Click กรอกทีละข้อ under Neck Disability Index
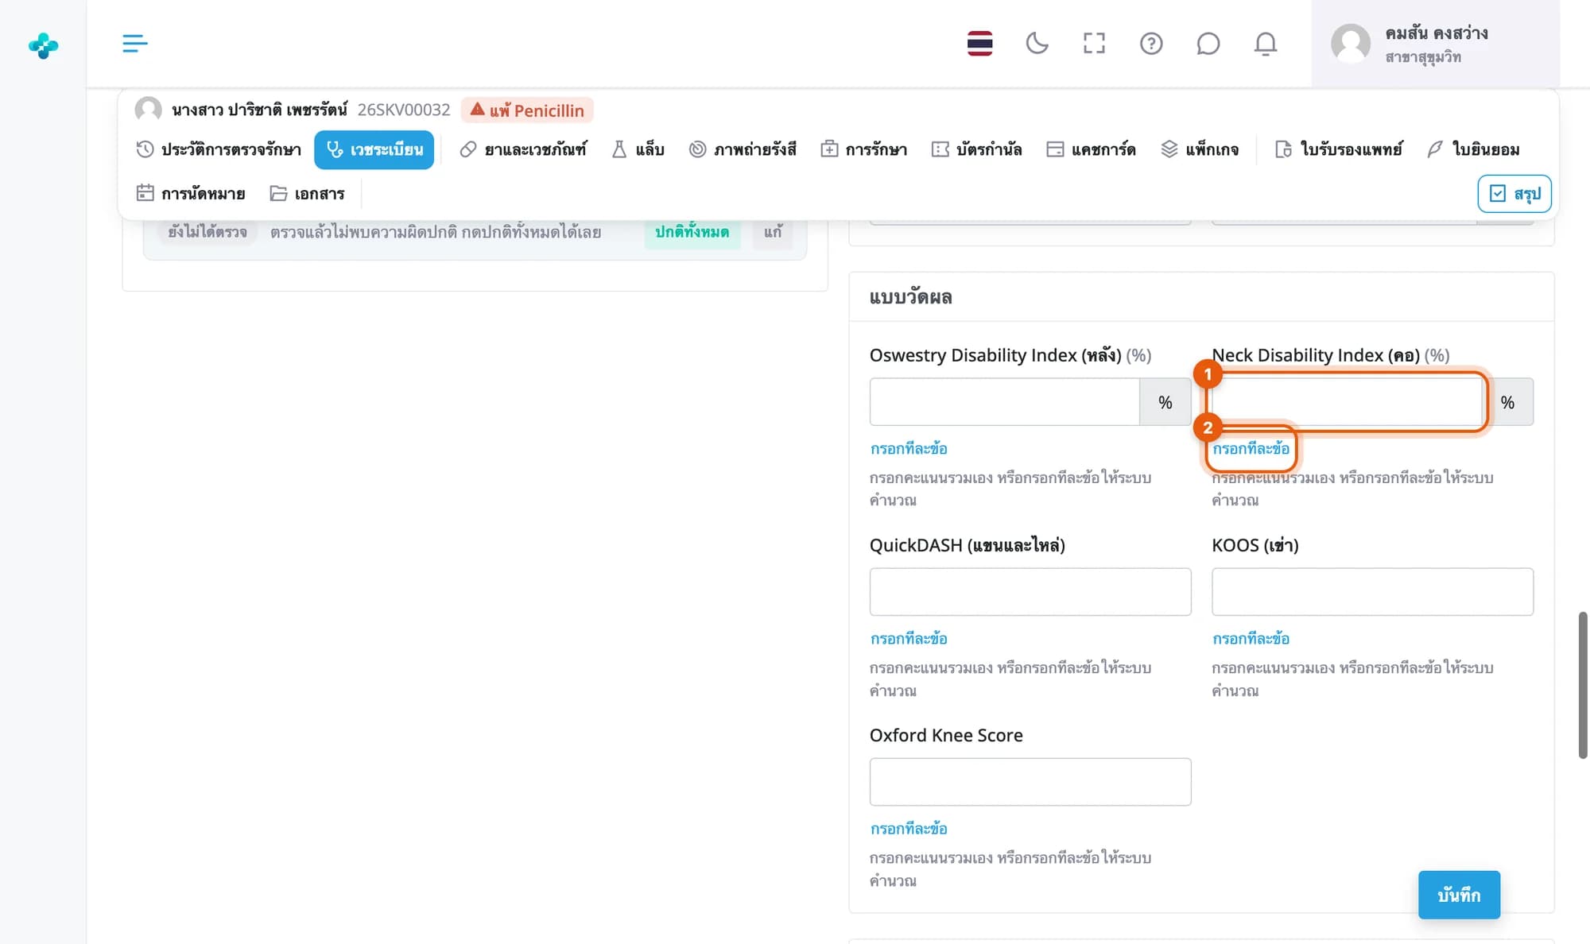 click(1251, 449)
